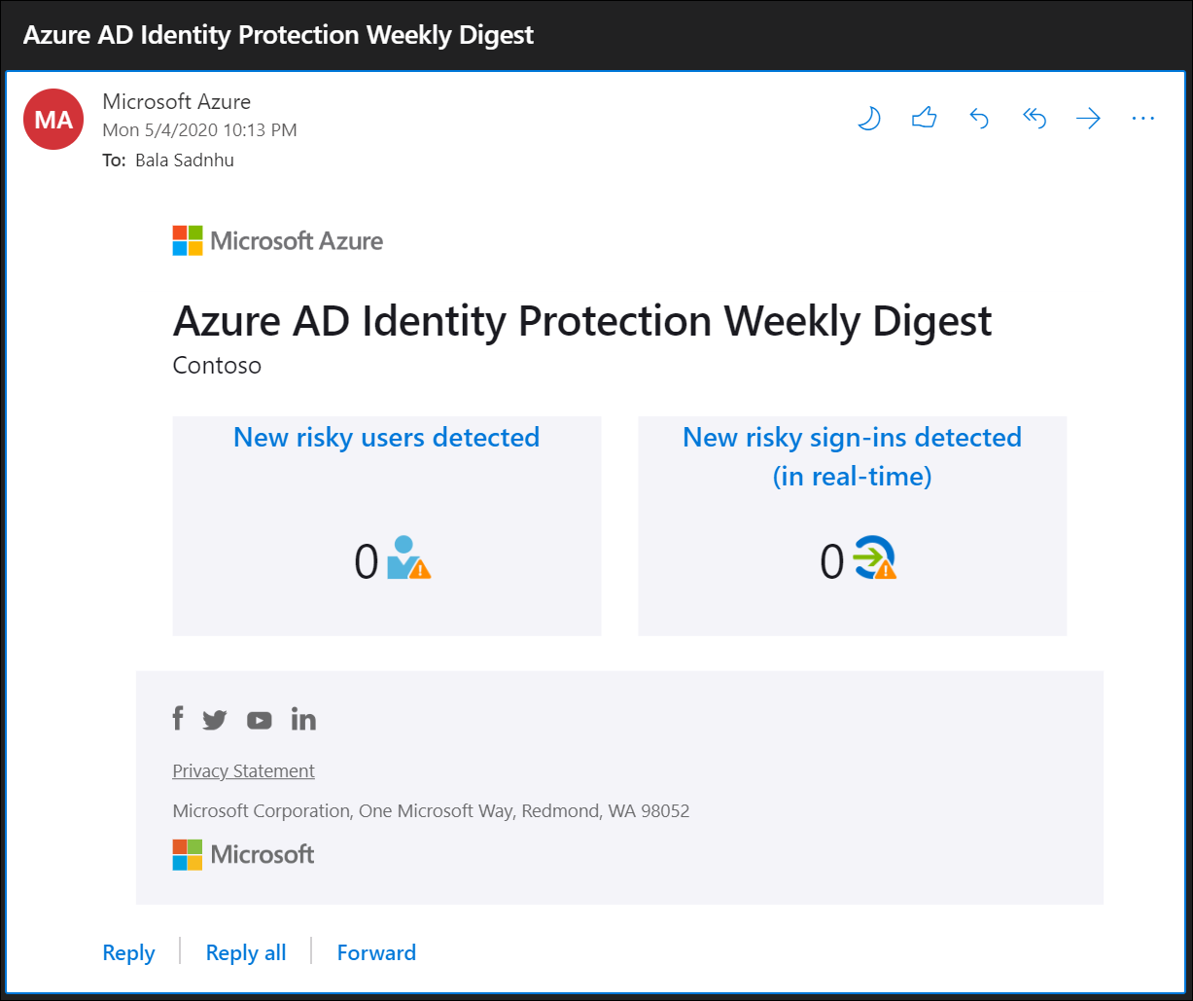Click the reply arrow icon
This screenshot has width=1193, height=1001.
coord(979,118)
